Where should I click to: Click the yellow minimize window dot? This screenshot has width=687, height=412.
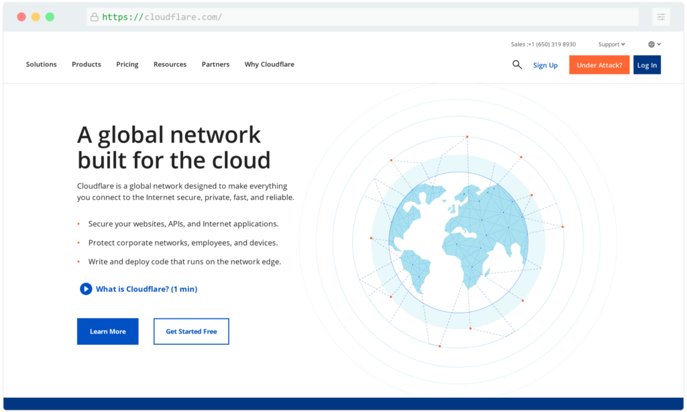(x=36, y=17)
